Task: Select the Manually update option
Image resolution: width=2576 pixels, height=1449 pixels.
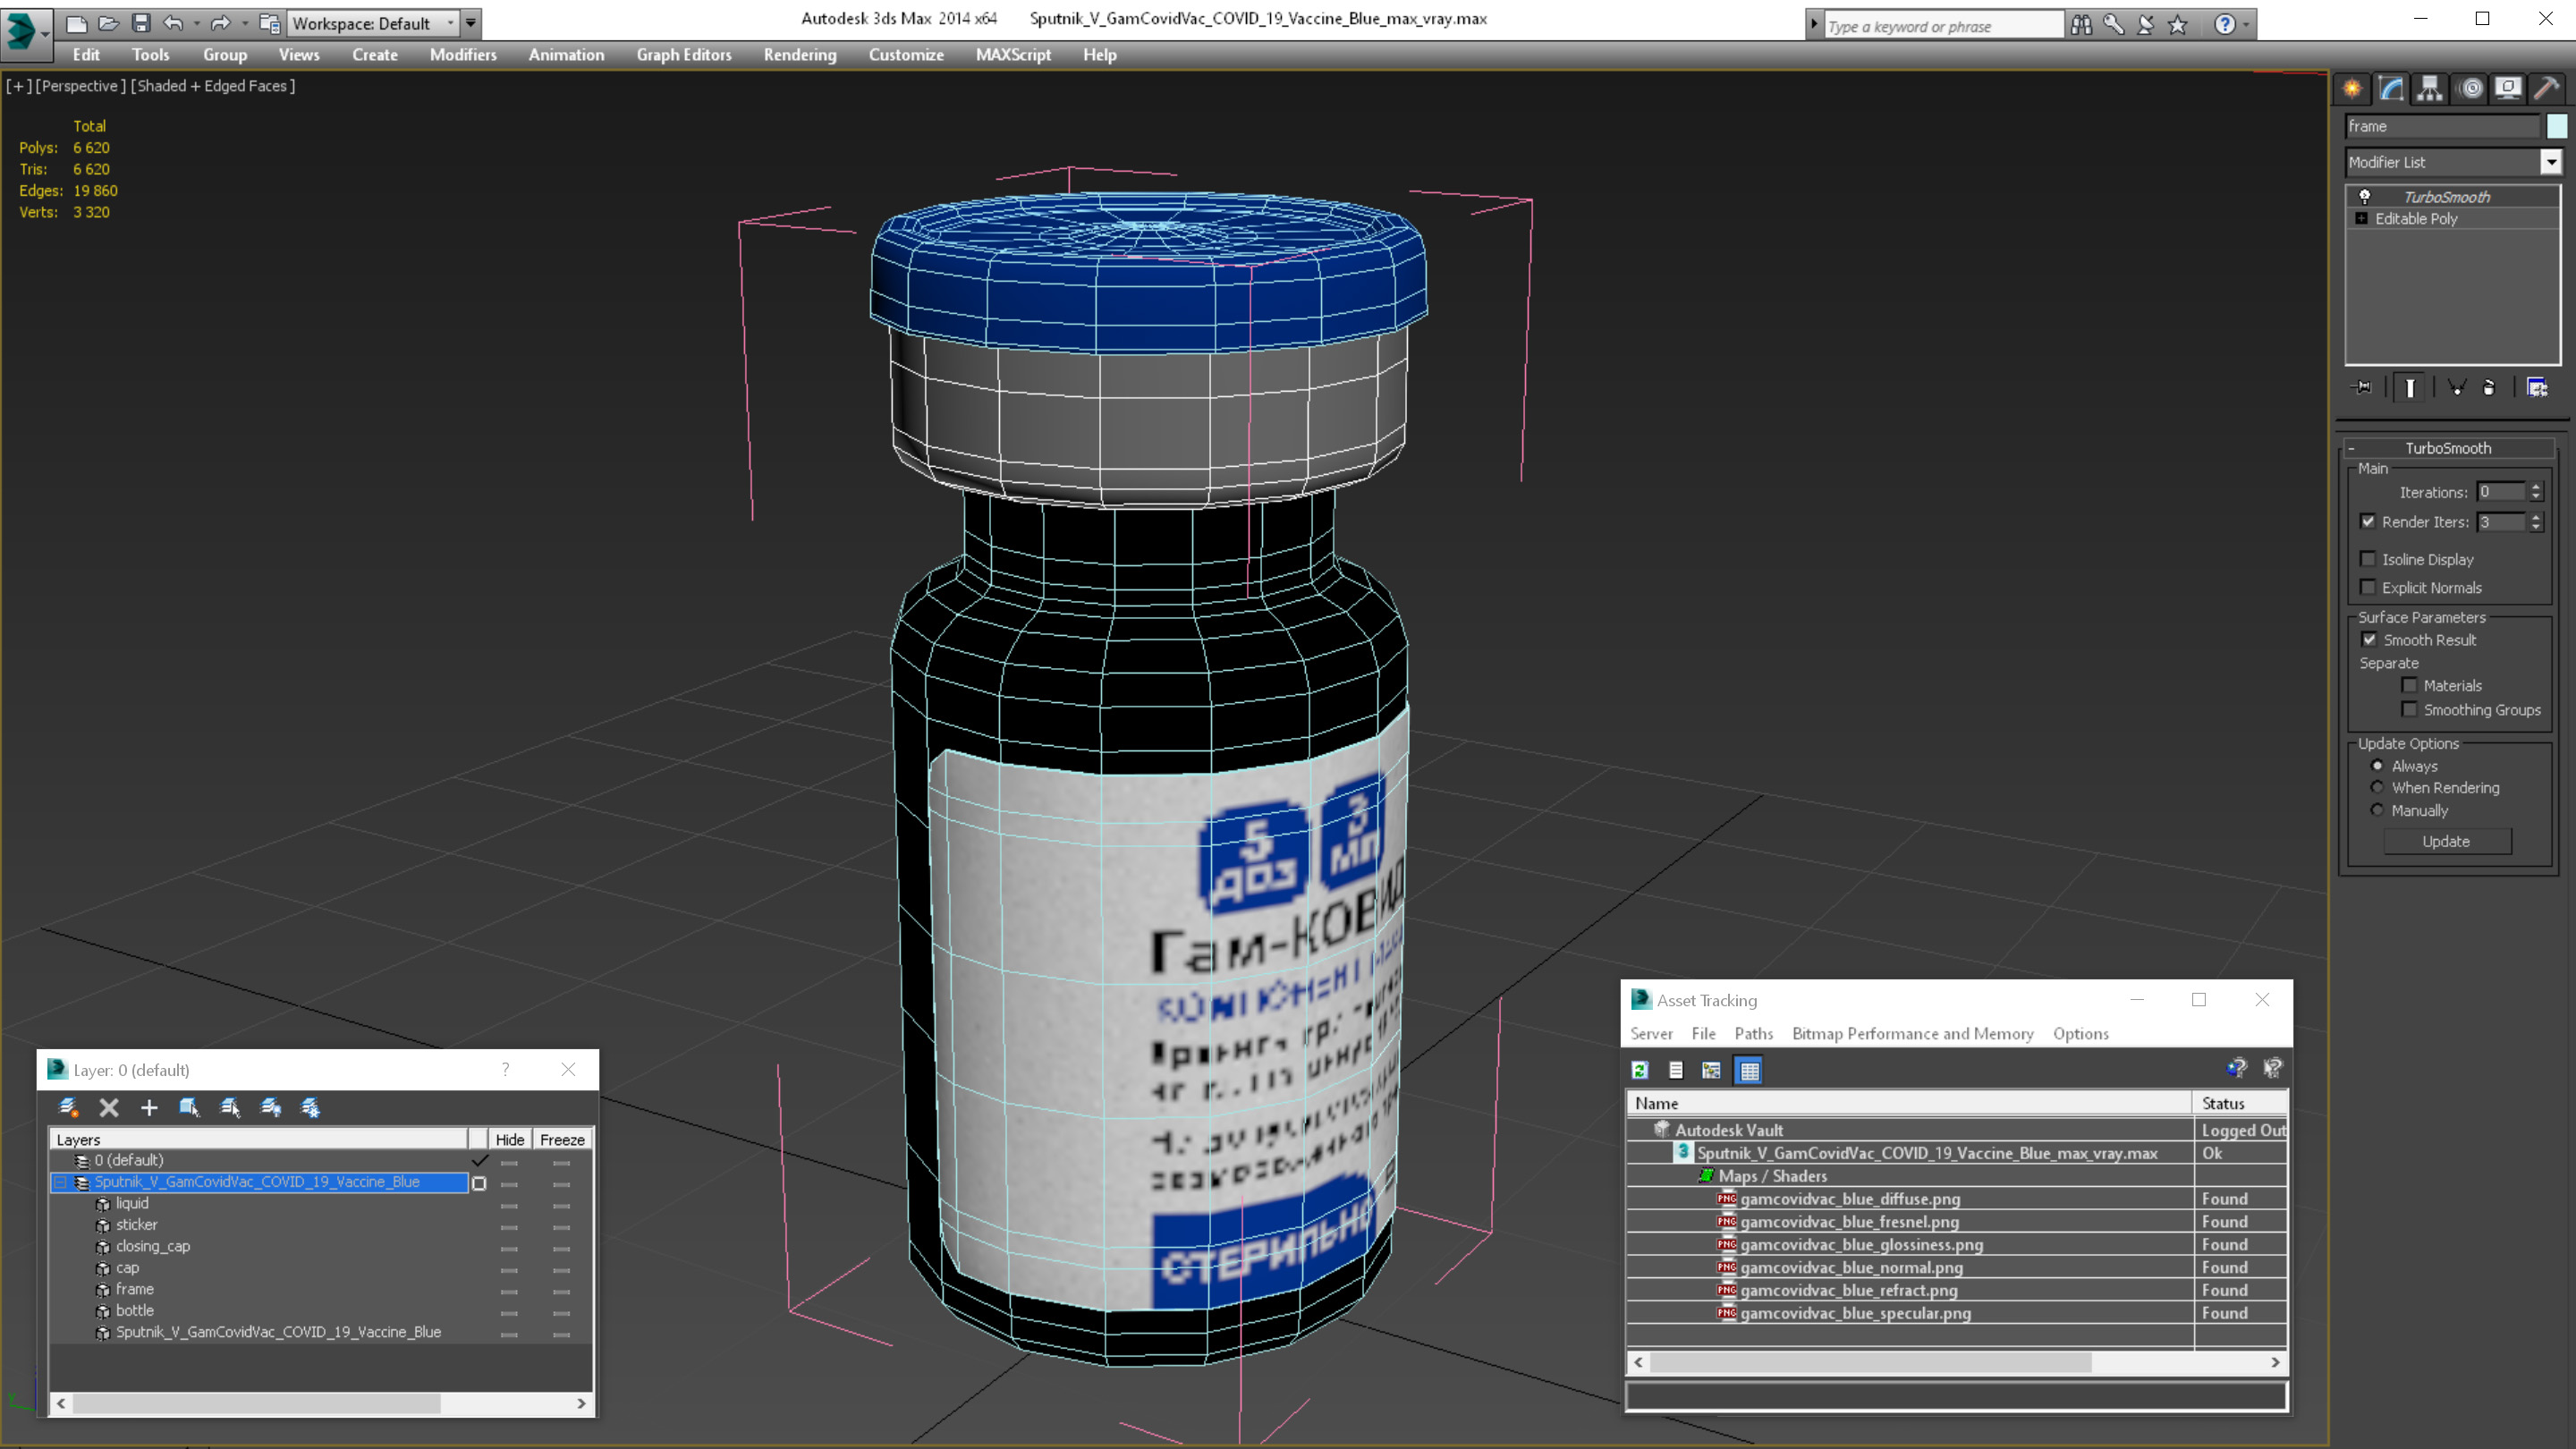Action: tap(2377, 810)
